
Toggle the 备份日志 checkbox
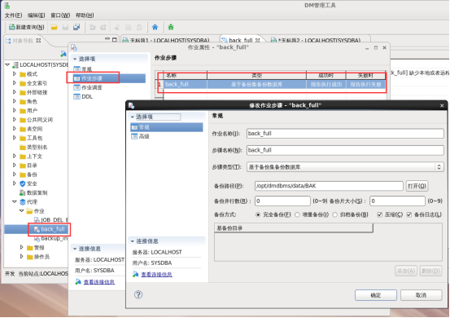409,214
